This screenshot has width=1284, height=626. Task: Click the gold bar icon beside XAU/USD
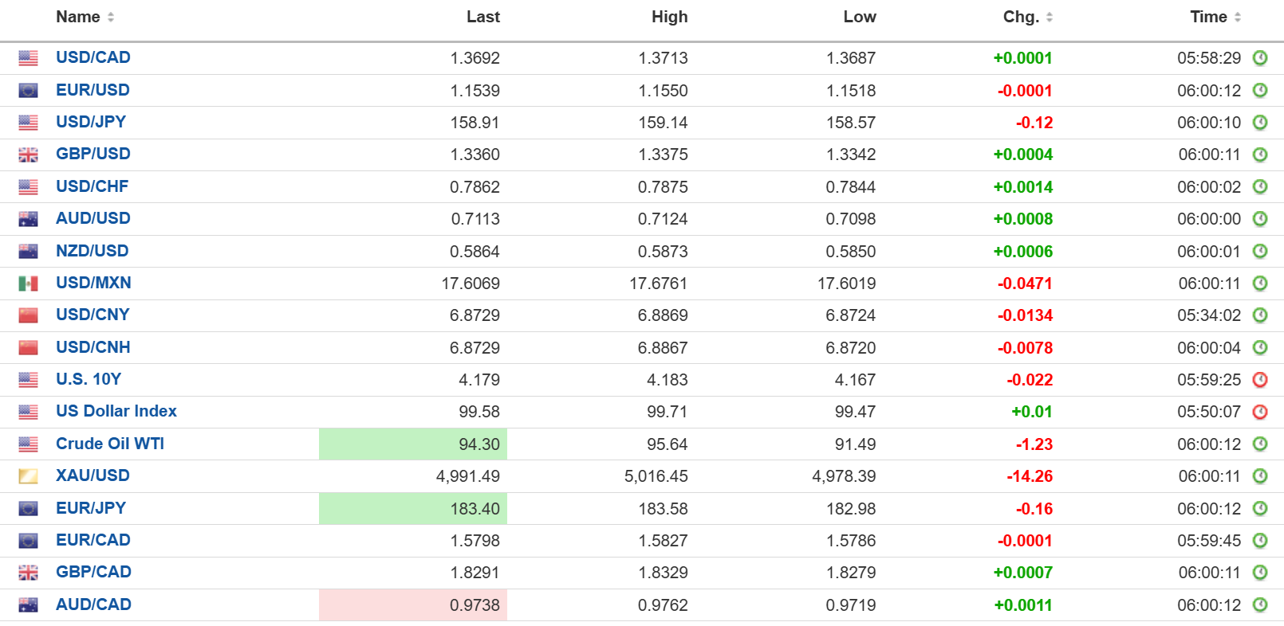pyautogui.click(x=28, y=476)
